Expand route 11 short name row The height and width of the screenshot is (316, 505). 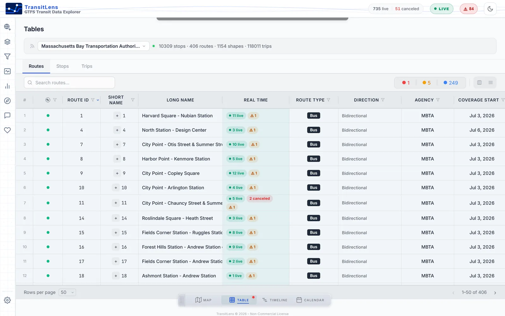point(116,203)
